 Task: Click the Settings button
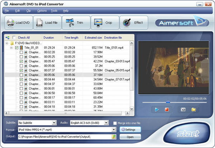click(x=130, y=130)
